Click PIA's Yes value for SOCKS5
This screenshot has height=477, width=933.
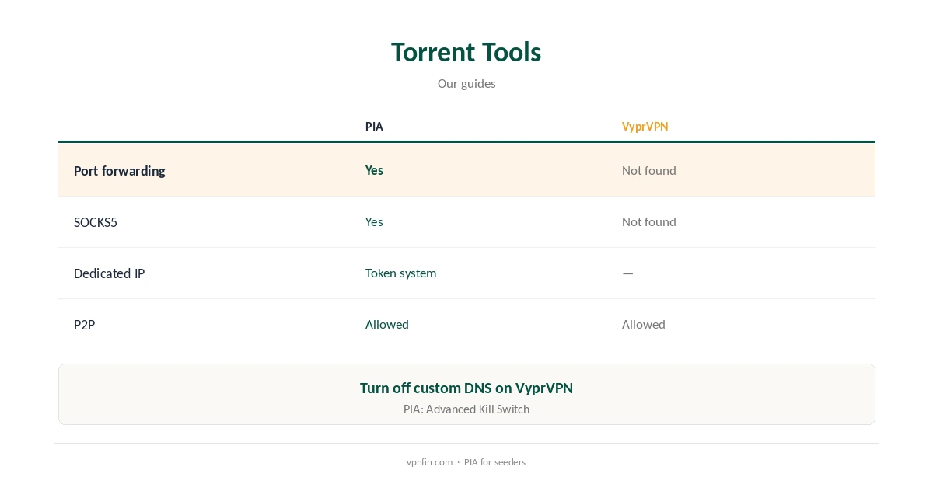[374, 221]
